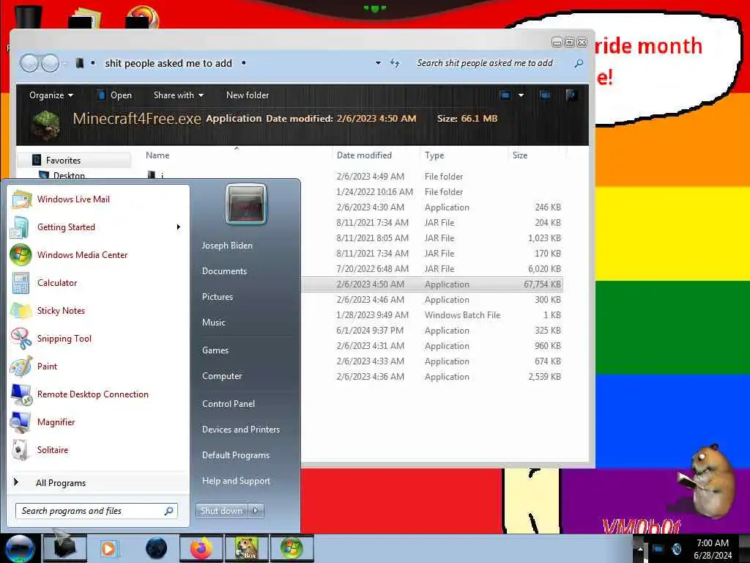This screenshot has height=563, width=750.
Task: Refresh the Explorer address bar
Action: coord(395,63)
